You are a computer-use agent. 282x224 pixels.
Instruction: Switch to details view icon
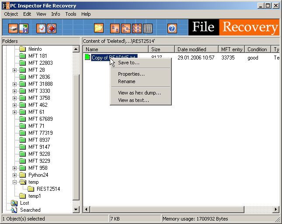(148, 28)
